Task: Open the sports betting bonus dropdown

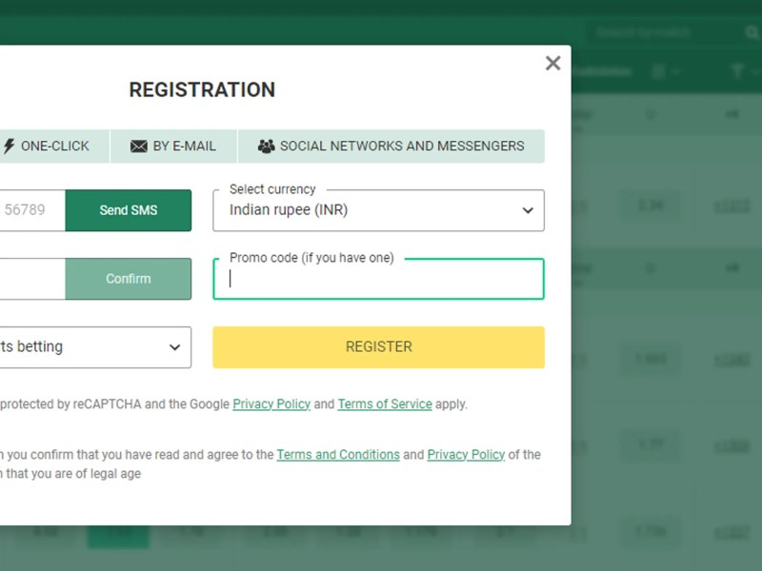Action: (x=95, y=347)
